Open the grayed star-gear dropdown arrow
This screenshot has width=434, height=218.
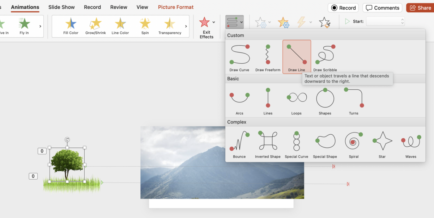(269, 22)
